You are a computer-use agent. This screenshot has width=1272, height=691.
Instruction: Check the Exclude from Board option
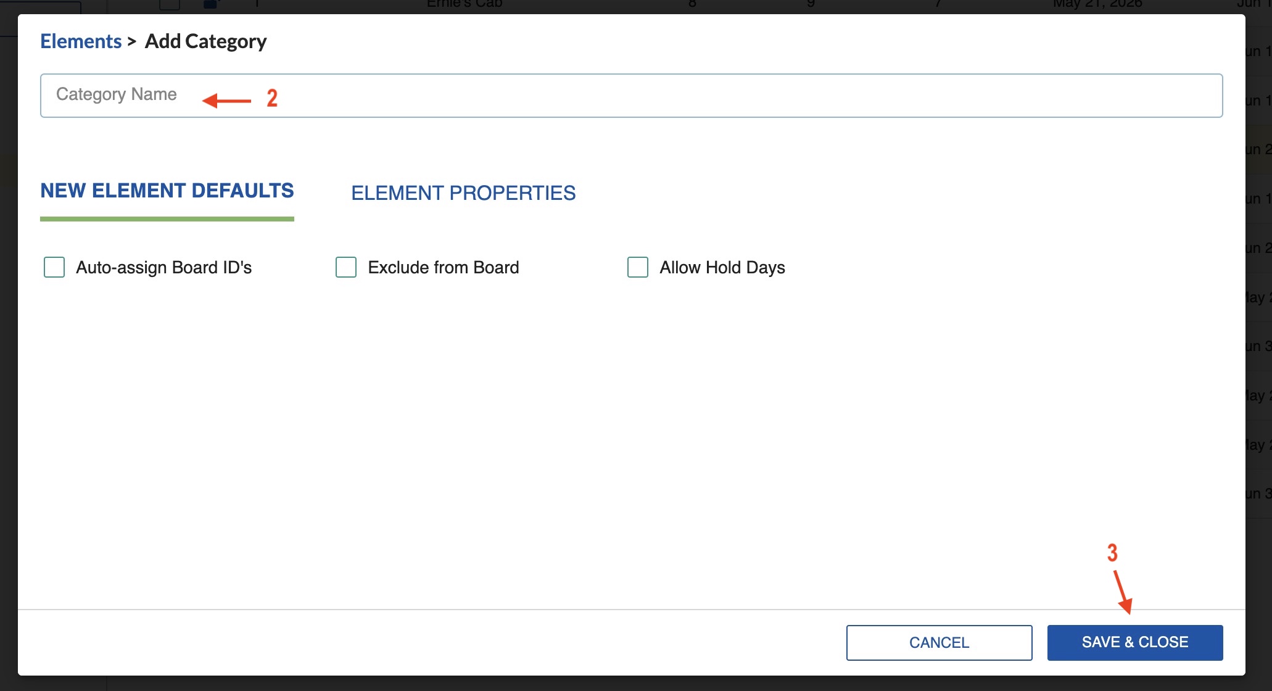(346, 267)
